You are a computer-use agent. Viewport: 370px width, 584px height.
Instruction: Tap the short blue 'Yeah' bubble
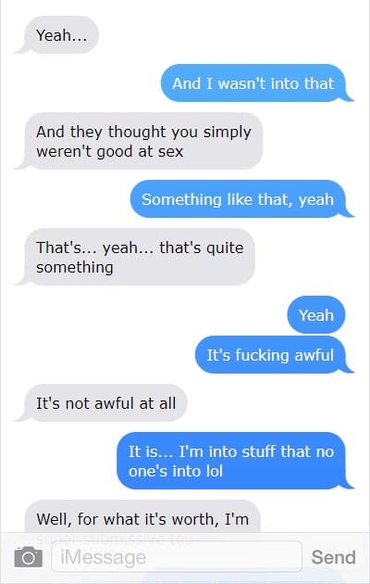pos(316,315)
